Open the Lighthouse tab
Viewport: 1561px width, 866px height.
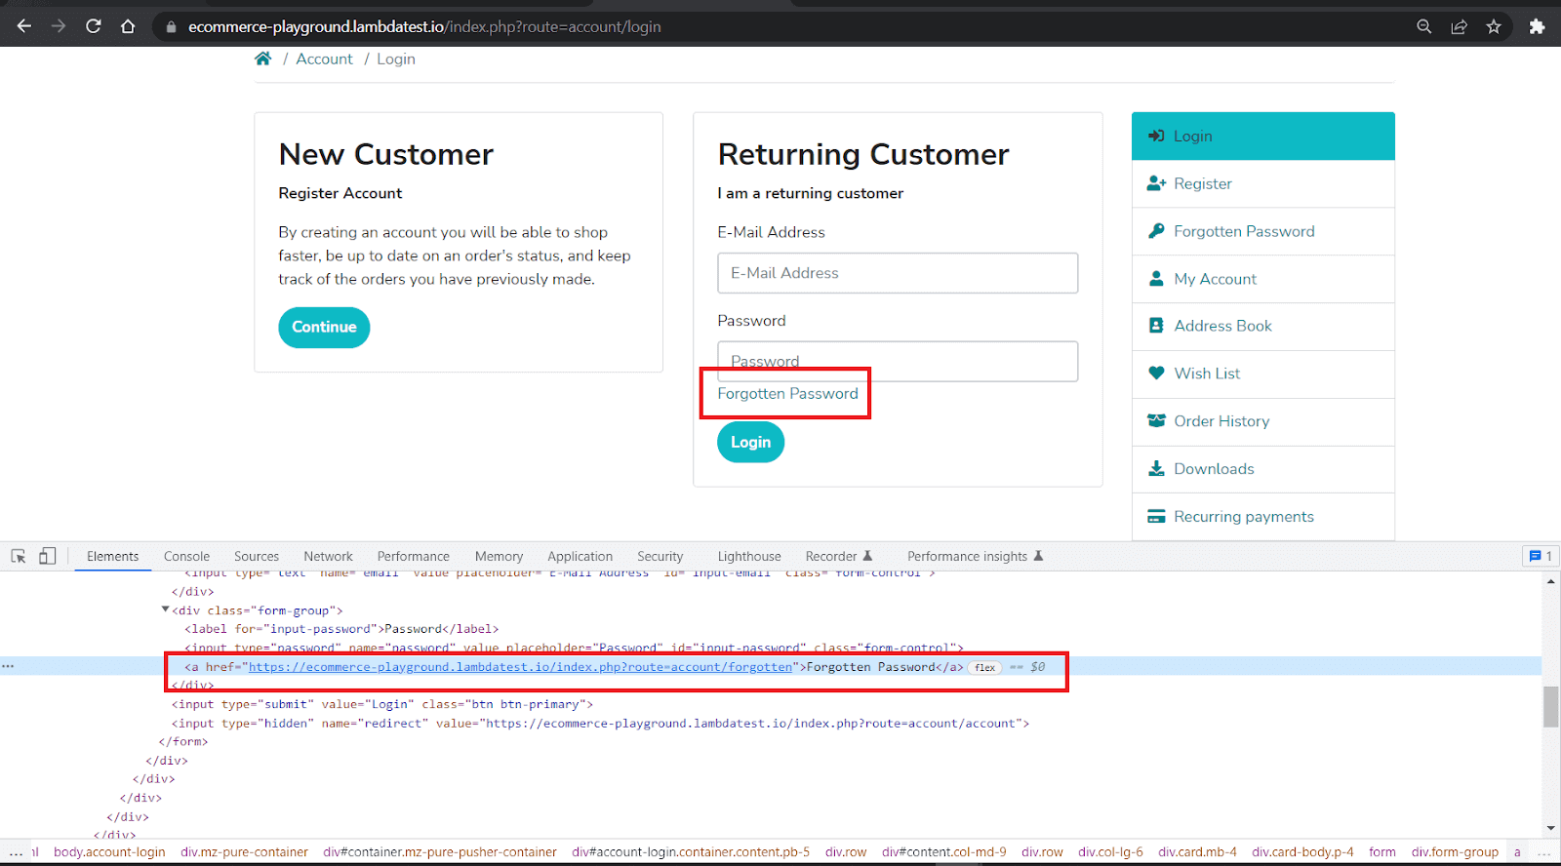pos(749,556)
